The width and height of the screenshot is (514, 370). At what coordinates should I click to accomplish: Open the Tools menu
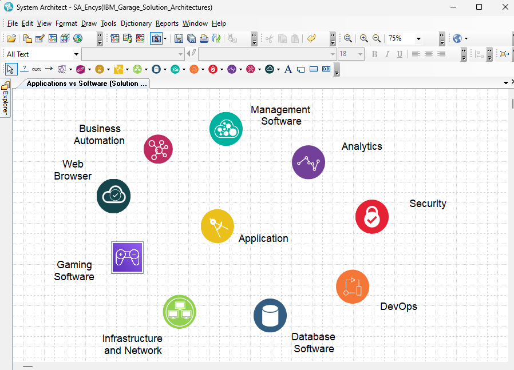coord(108,23)
